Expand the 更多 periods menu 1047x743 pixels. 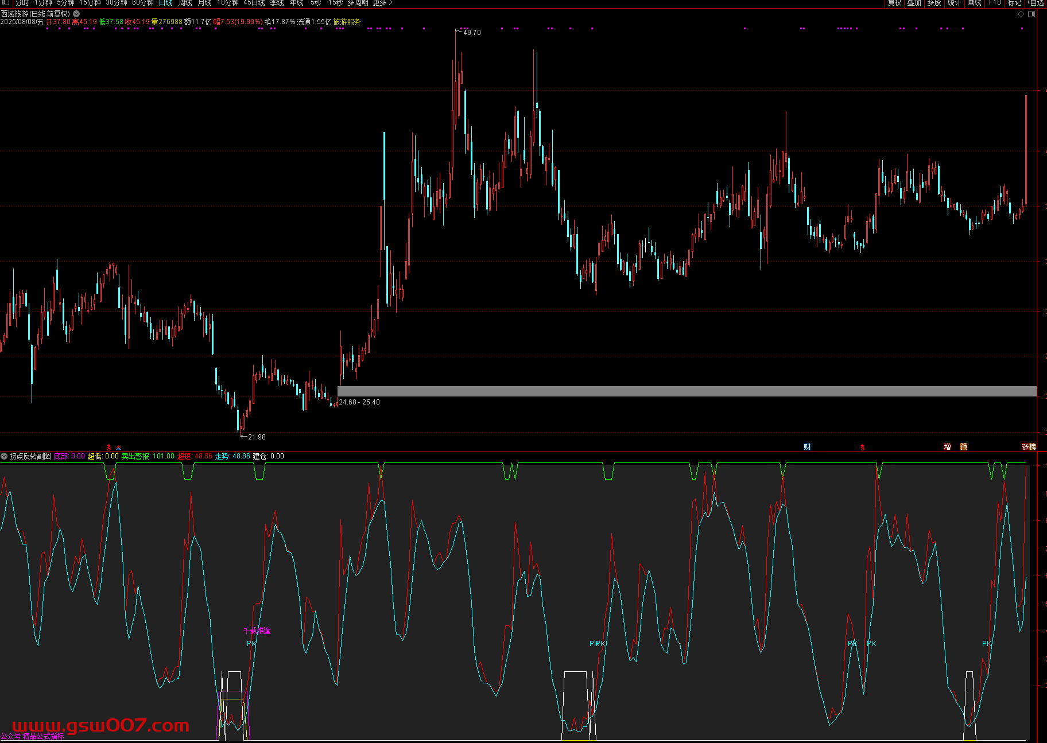[382, 3]
